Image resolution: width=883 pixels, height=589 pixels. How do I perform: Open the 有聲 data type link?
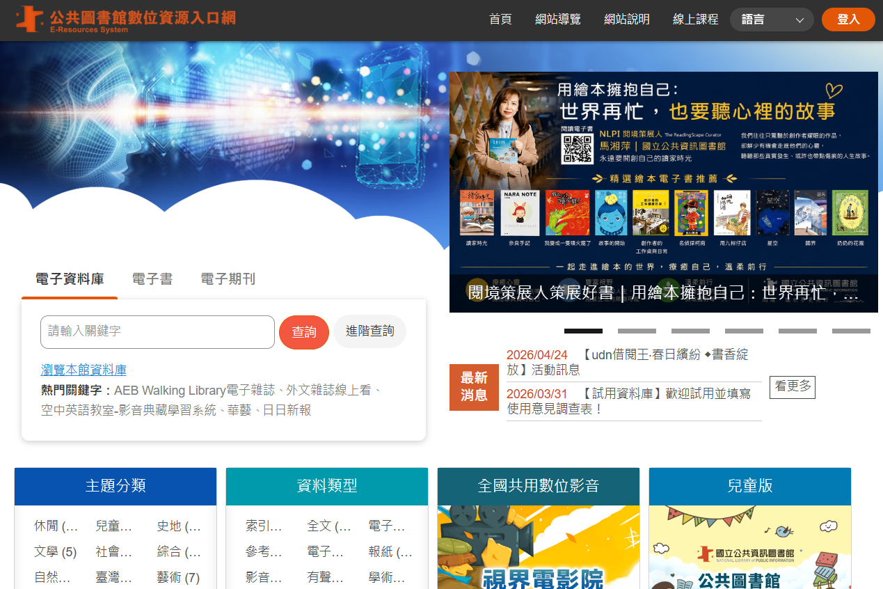(x=326, y=578)
